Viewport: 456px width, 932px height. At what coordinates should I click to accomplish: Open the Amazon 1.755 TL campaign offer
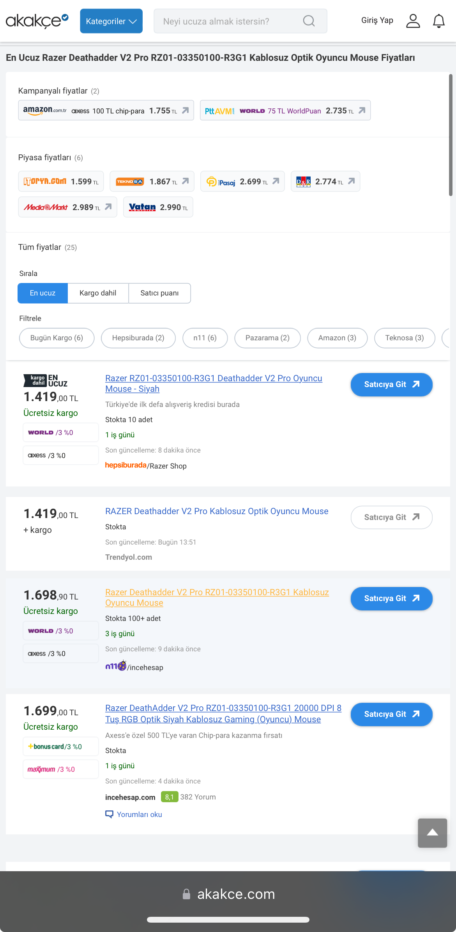pos(106,111)
